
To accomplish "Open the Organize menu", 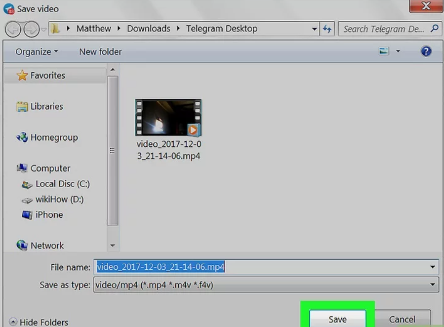I will (x=37, y=52).
